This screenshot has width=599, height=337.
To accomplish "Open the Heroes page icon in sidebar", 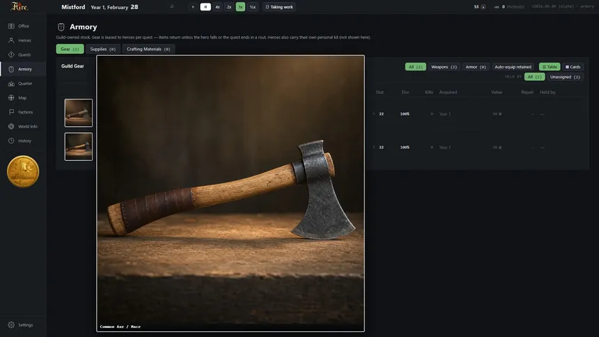I will click(x=11, y=40).
